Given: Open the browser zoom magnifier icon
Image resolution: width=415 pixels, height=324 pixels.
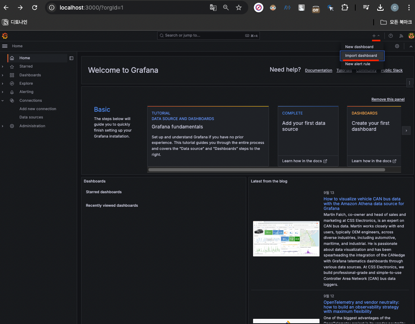Looking at the screenshot, I should [226, 8].
